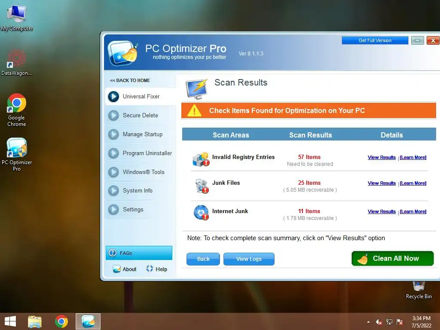This screenshot has height=330, width=440.
Task: Click the Scan Areas column header
Action: tap(231, 135)
